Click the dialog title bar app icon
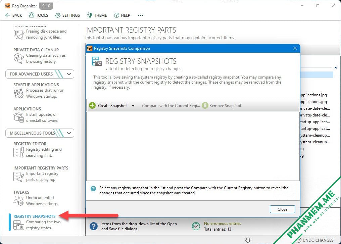 click(x=90, y=48)
